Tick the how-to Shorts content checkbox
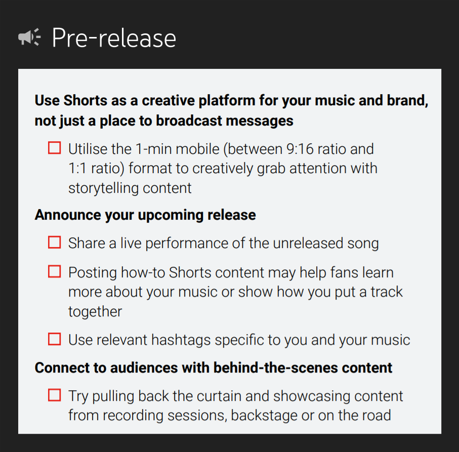The height and width of the screenshot is (452, 459). pyautogui.click(x=54, y=272)
